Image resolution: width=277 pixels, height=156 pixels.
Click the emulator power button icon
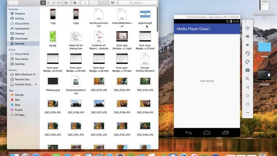[x=248, y=28]
